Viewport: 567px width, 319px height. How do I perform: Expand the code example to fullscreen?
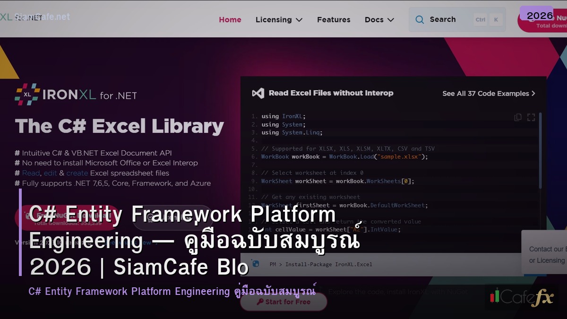coord(531,117)
